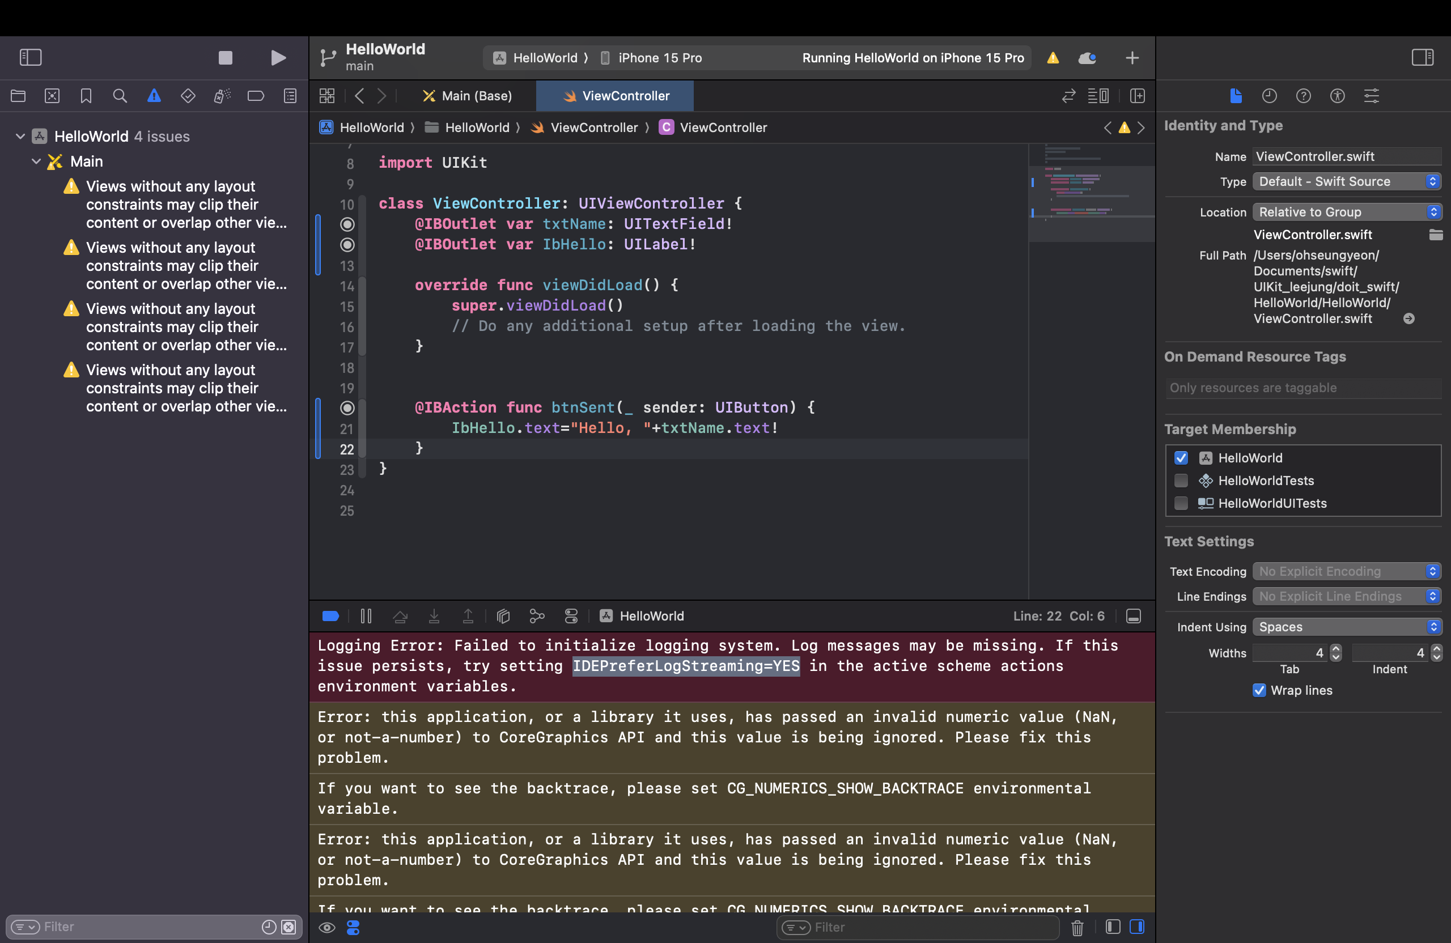Toggle the variables view pane

coord(1113,927)
